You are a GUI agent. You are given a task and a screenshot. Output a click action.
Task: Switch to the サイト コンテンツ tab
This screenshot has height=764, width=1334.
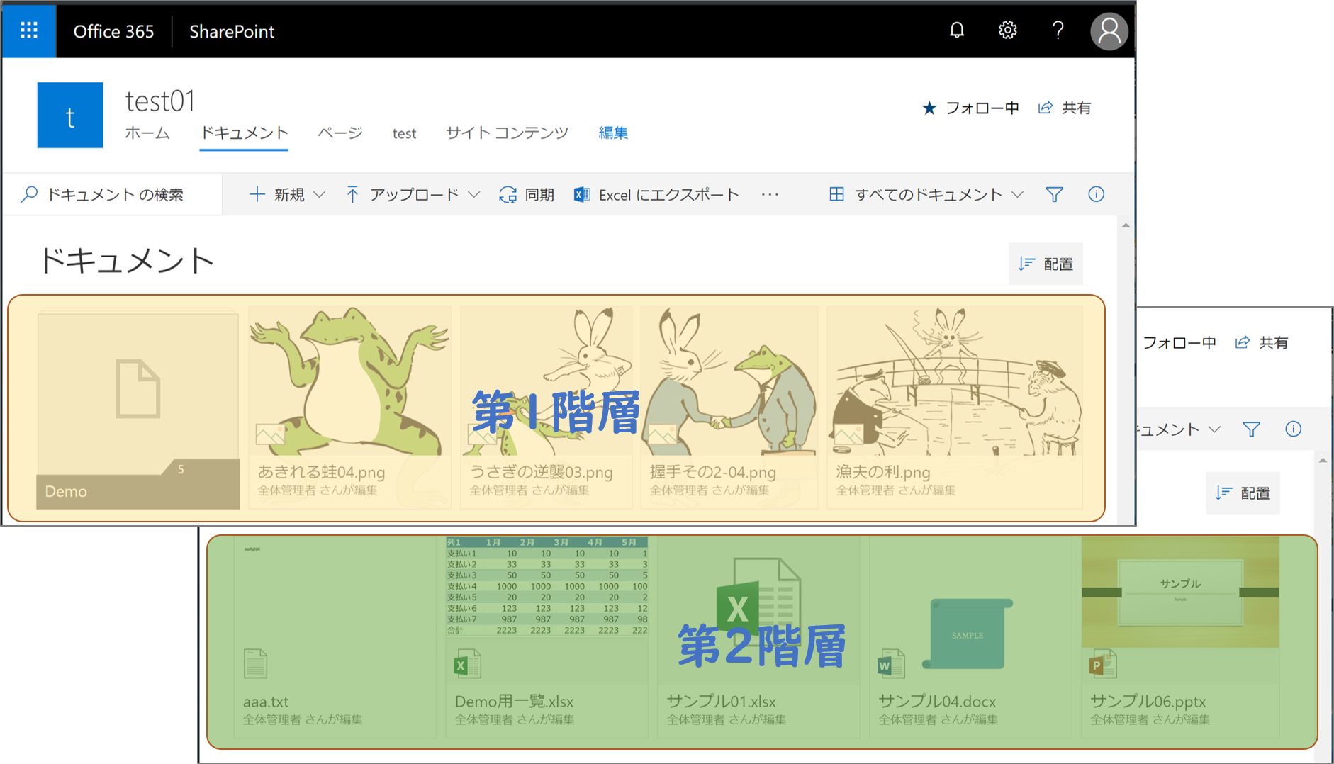click(x=505, y=133)
